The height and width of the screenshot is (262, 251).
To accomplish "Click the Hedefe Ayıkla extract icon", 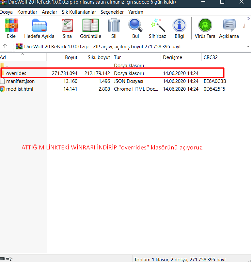I will pyautogui.click(x=39, y=25).
